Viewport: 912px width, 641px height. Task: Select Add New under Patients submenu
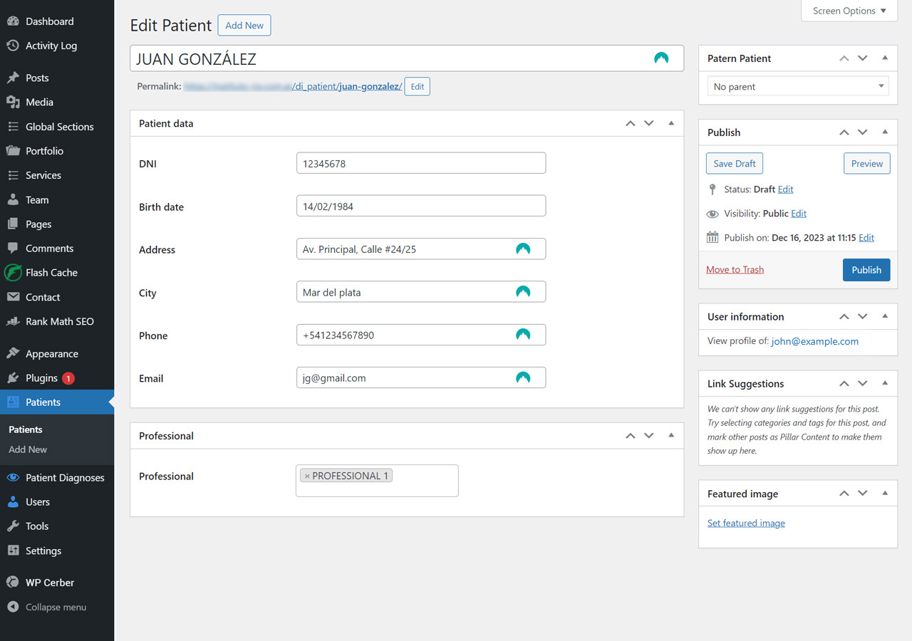point(28,449)
